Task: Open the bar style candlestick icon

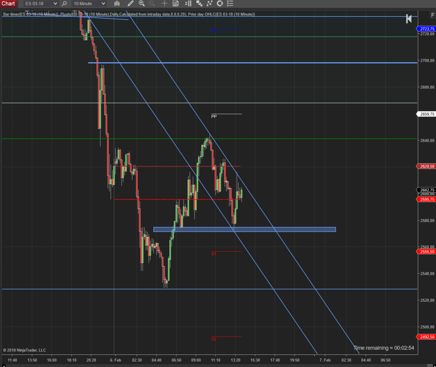Action: click(117, 4)
